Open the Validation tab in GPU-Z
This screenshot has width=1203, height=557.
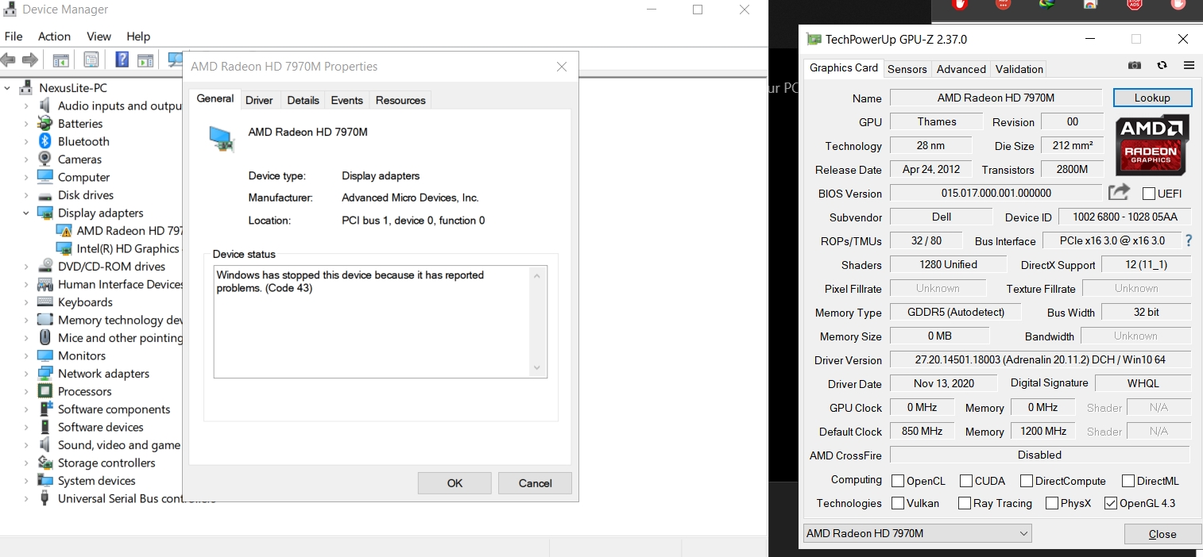(x=1019, y=69)
